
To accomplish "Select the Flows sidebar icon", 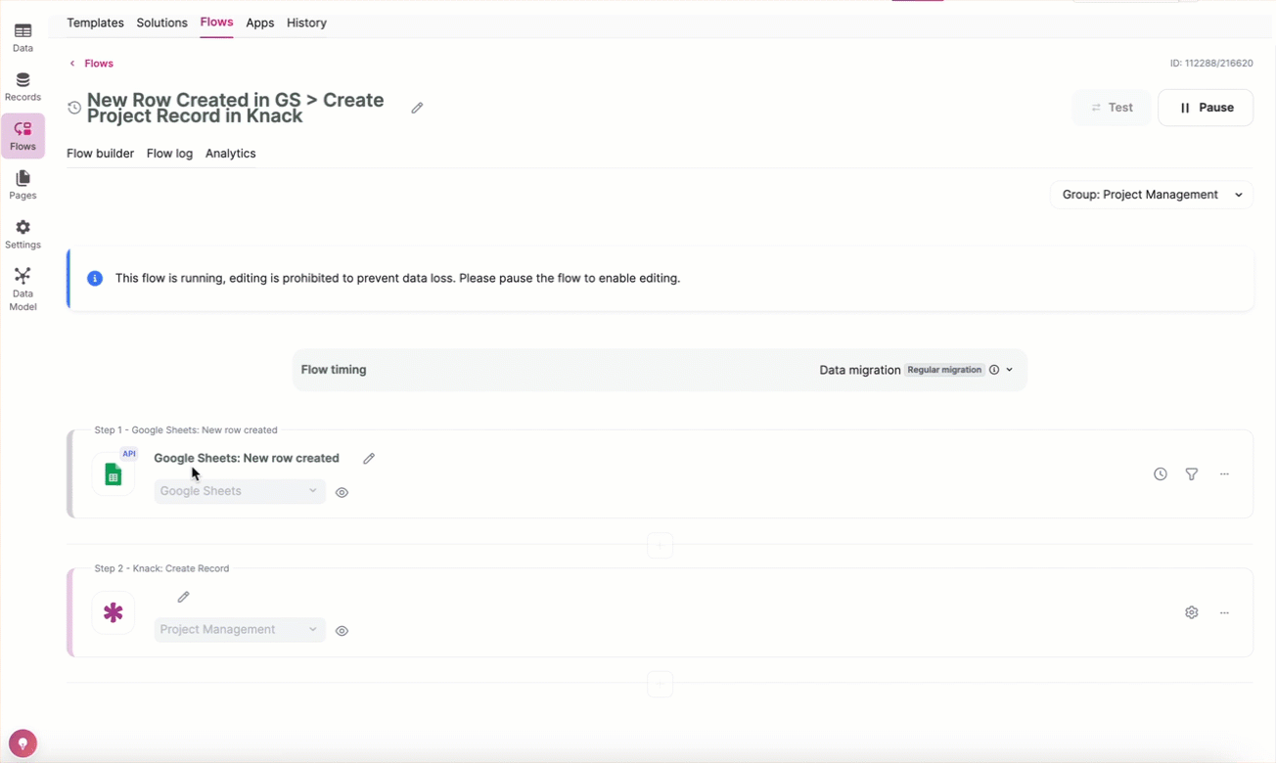I will 23,136.
